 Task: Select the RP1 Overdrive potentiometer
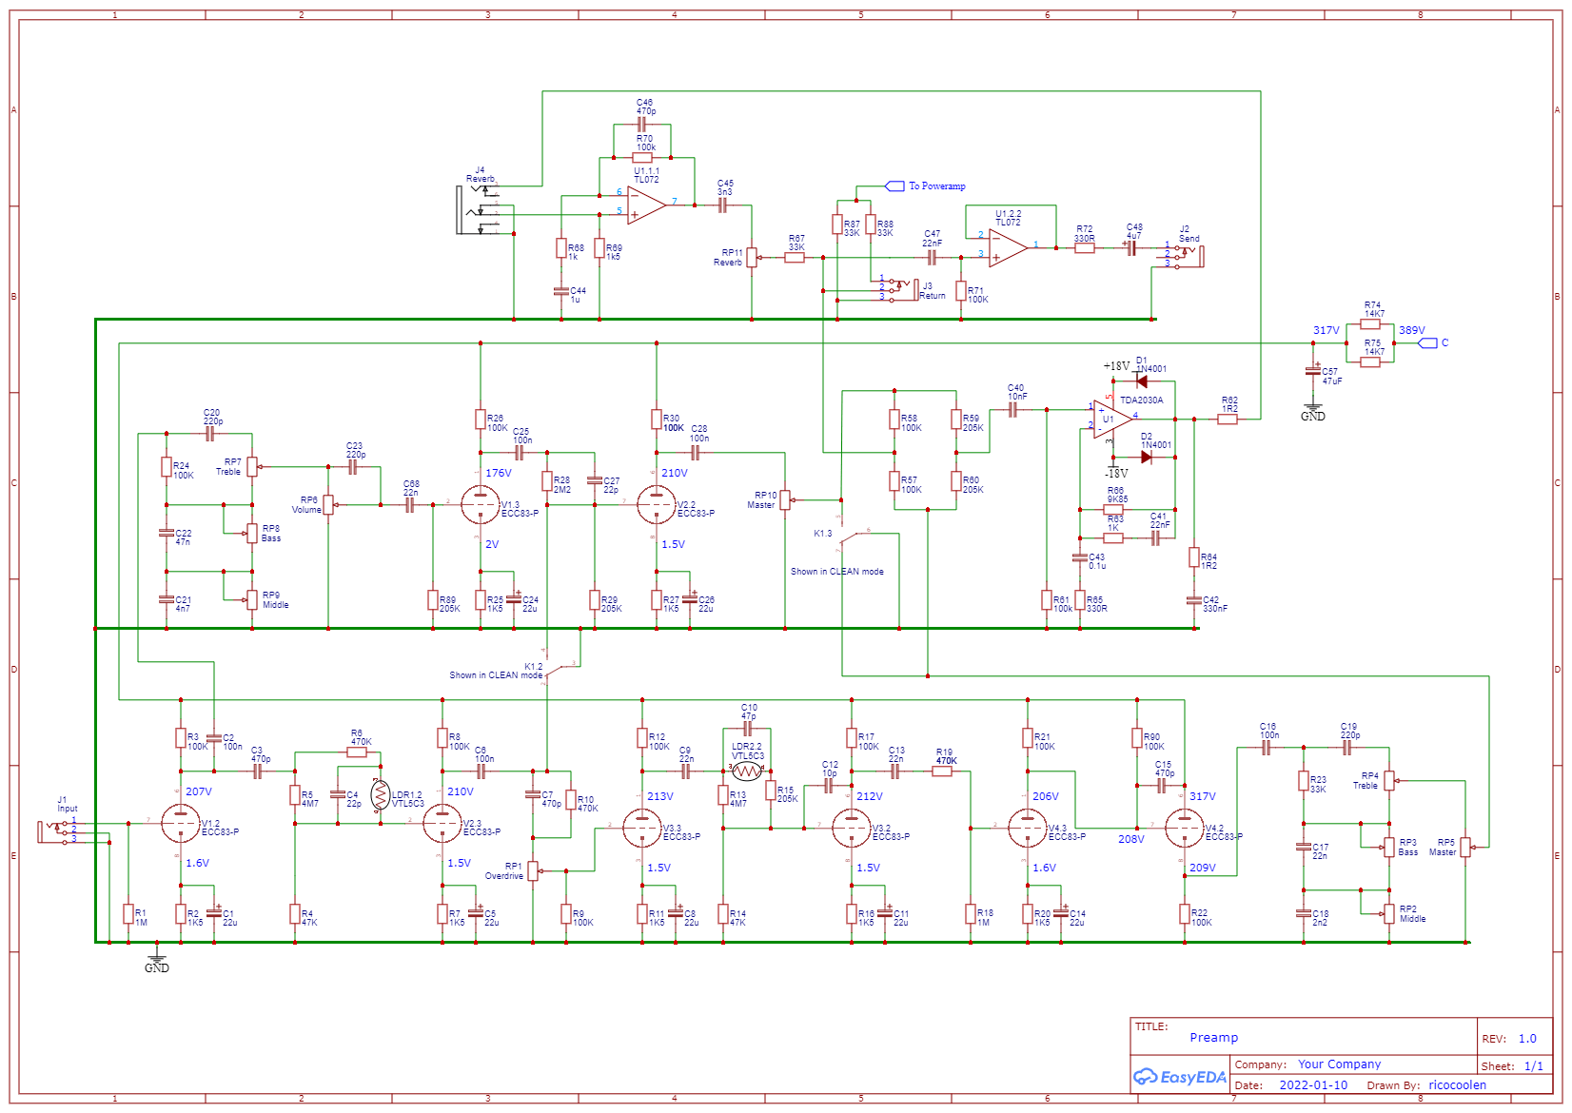click(534, 871)
